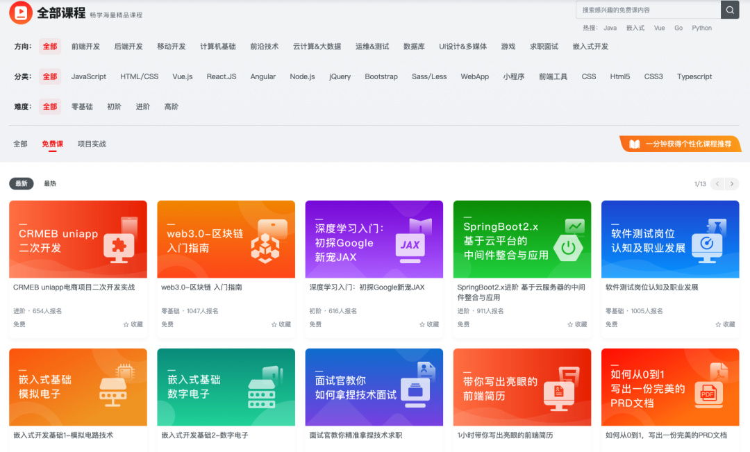This screenshot has width=750, height=452.
Task: Click hot search term 嵌入式
Action: [x=635, y=28]
